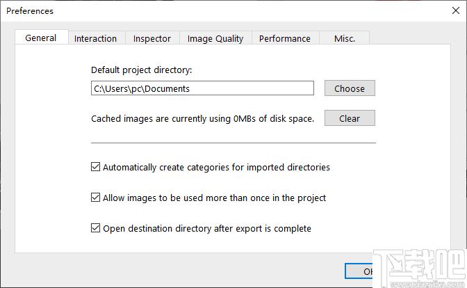This screenshot has height=288, width=467.
Task: Toggle open destination directory after export
Action: coord(96,228)
